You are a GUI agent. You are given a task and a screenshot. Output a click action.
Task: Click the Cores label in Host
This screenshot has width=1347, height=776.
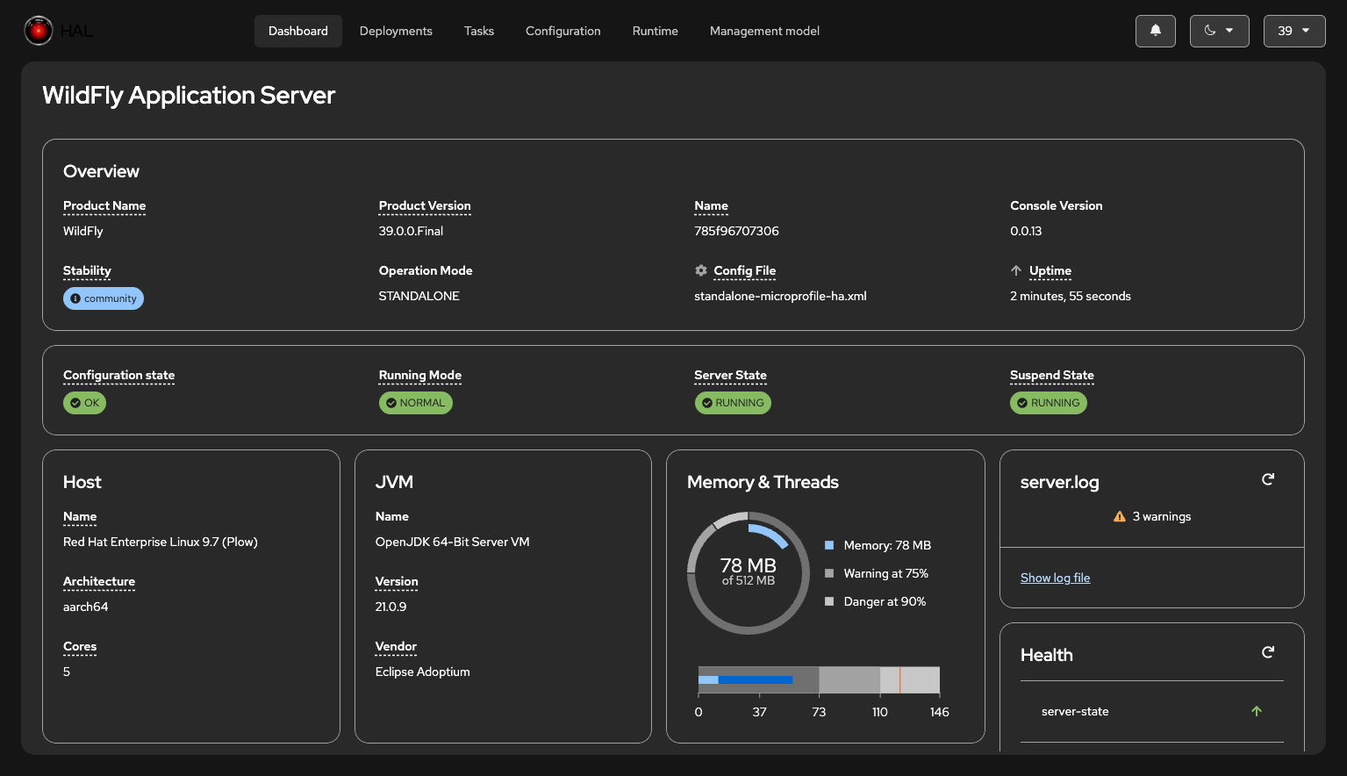[x=80, y=646]
